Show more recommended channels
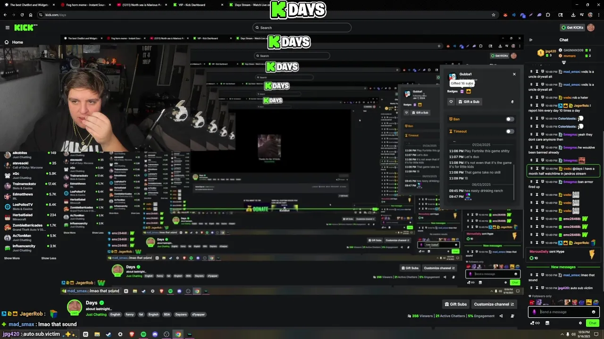The height and width of the screenshot is (339, 604). 12,258
